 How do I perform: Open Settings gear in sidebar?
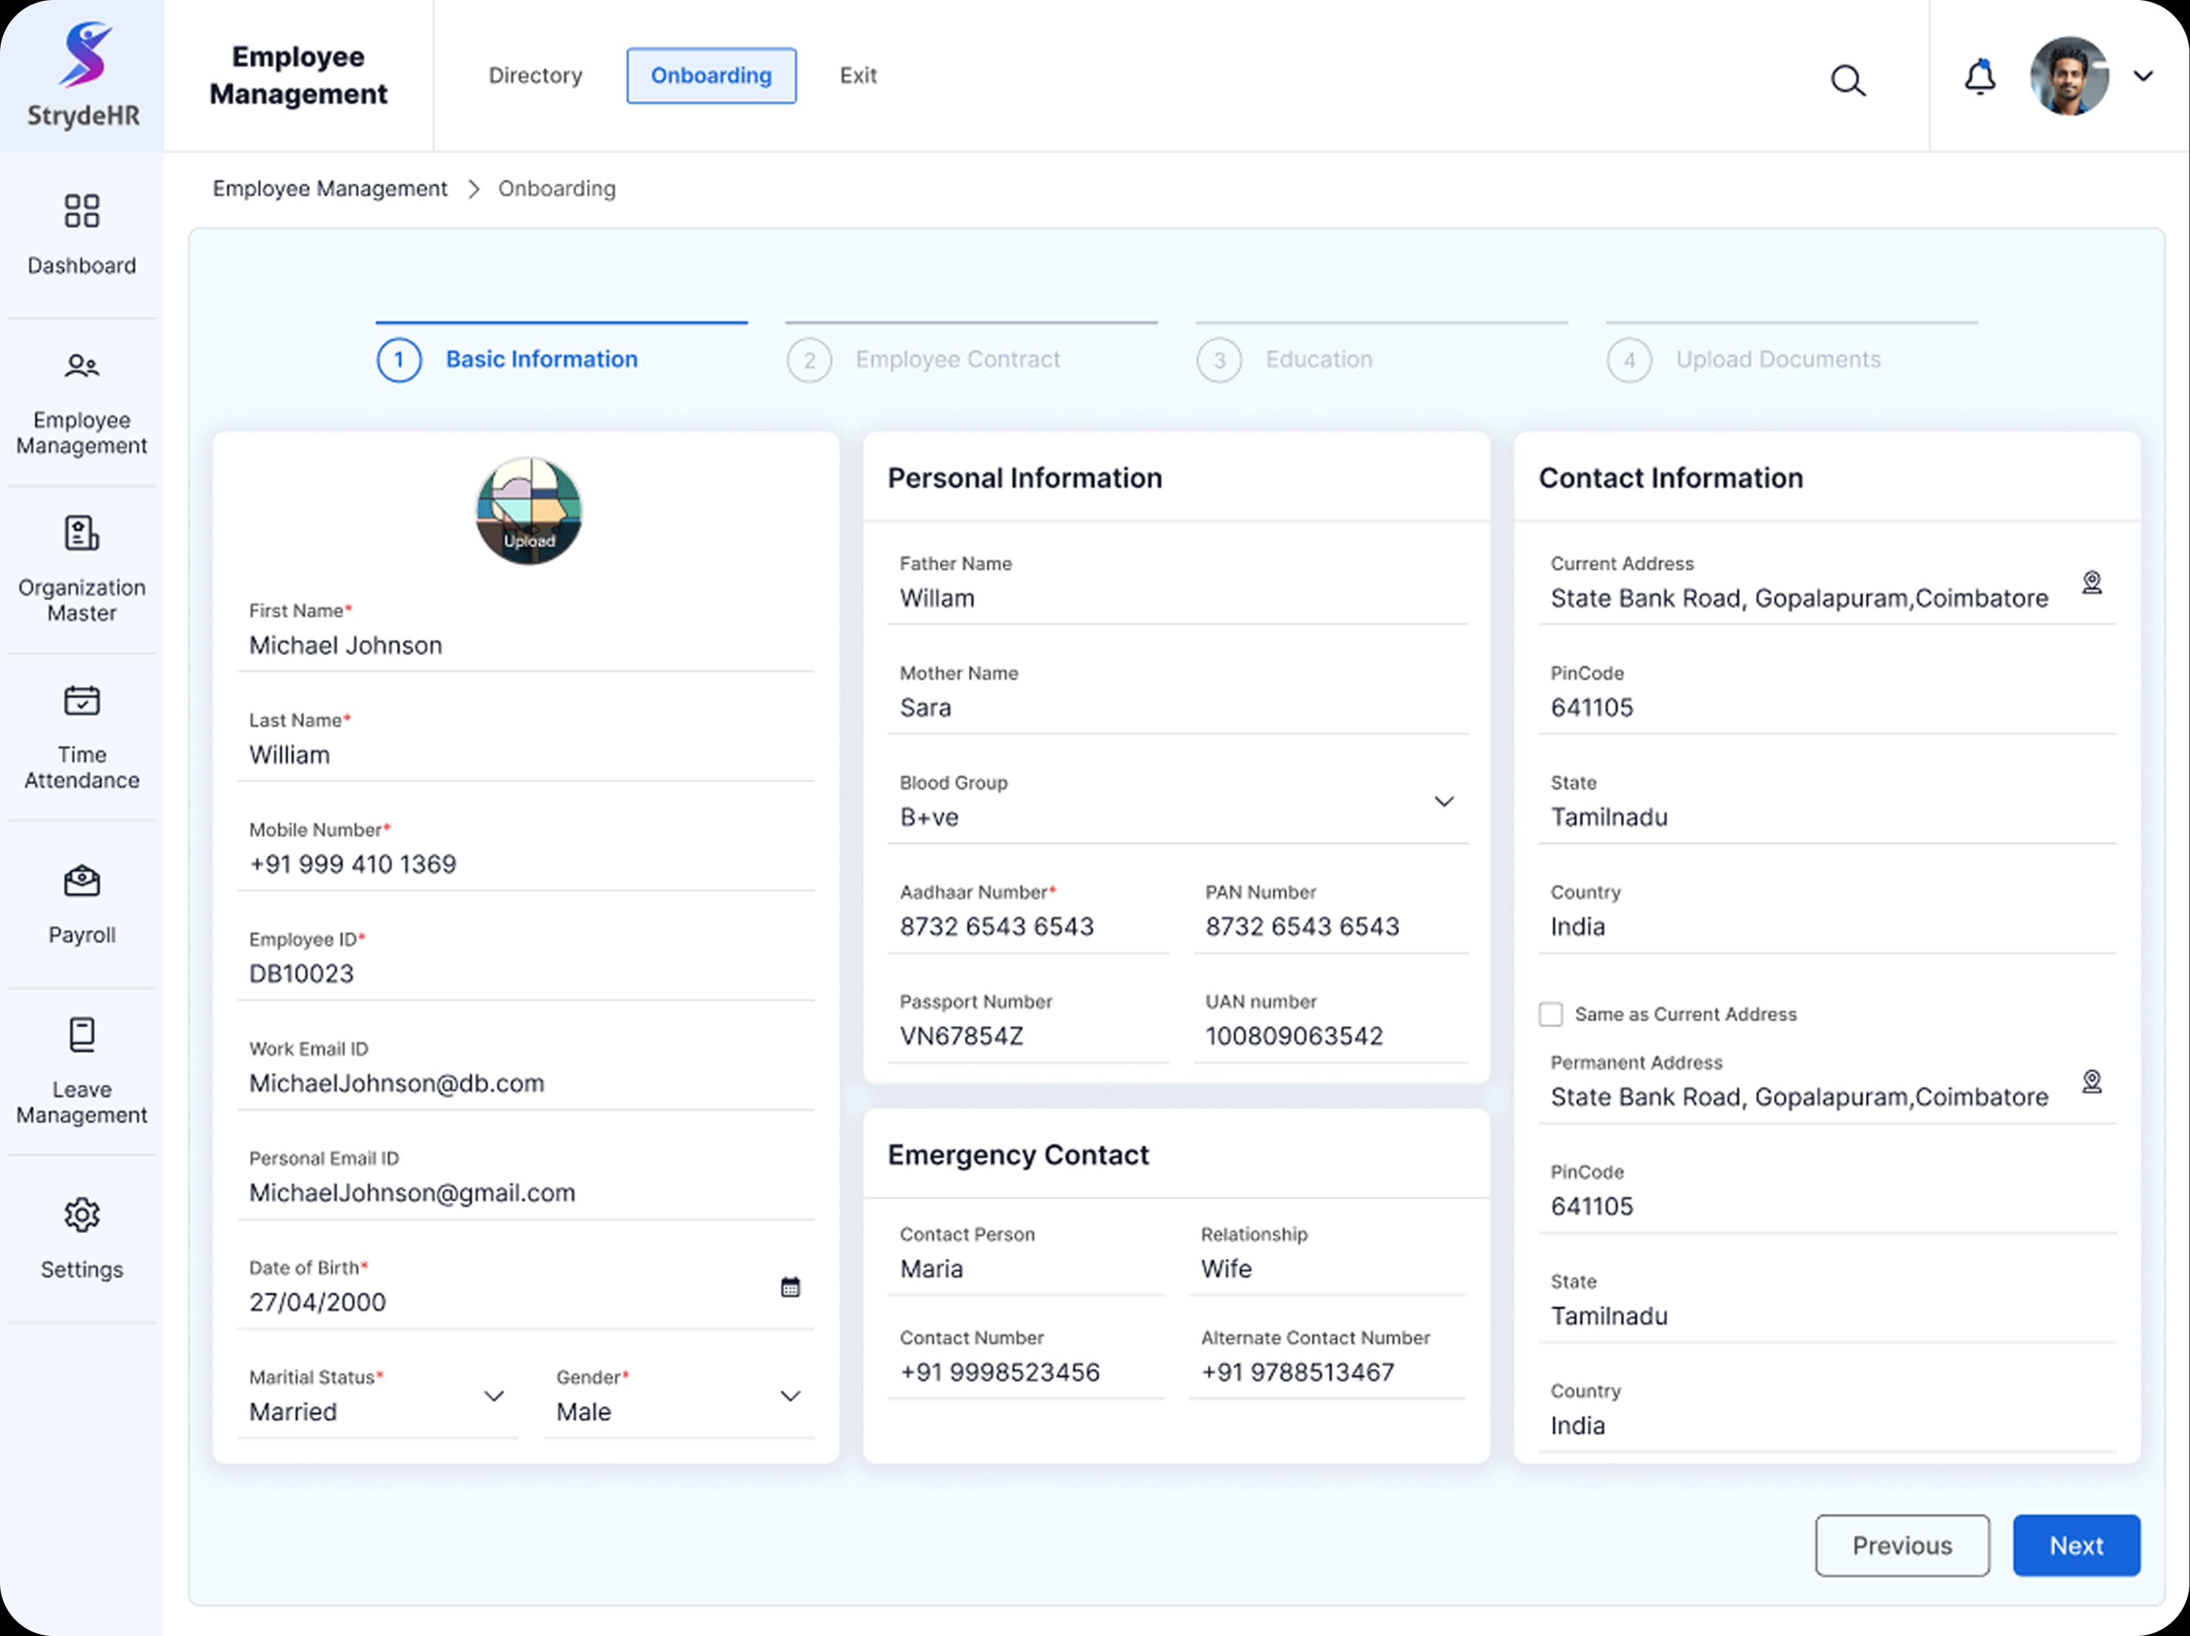pyautogui.click(x=81, y=1215)
